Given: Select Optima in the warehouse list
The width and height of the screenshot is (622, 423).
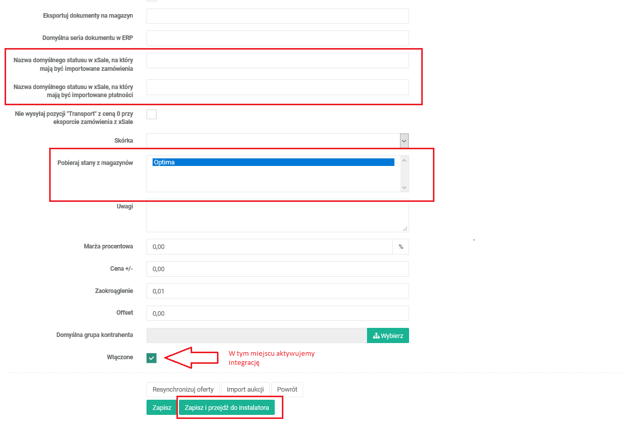Looking at the screenshot, I should pyautogui.click(x=273, y=162).
